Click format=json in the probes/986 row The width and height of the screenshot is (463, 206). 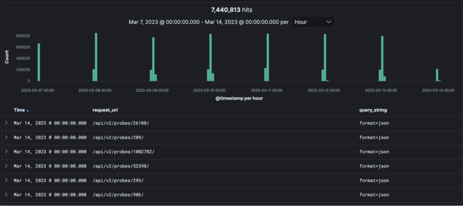374,195
